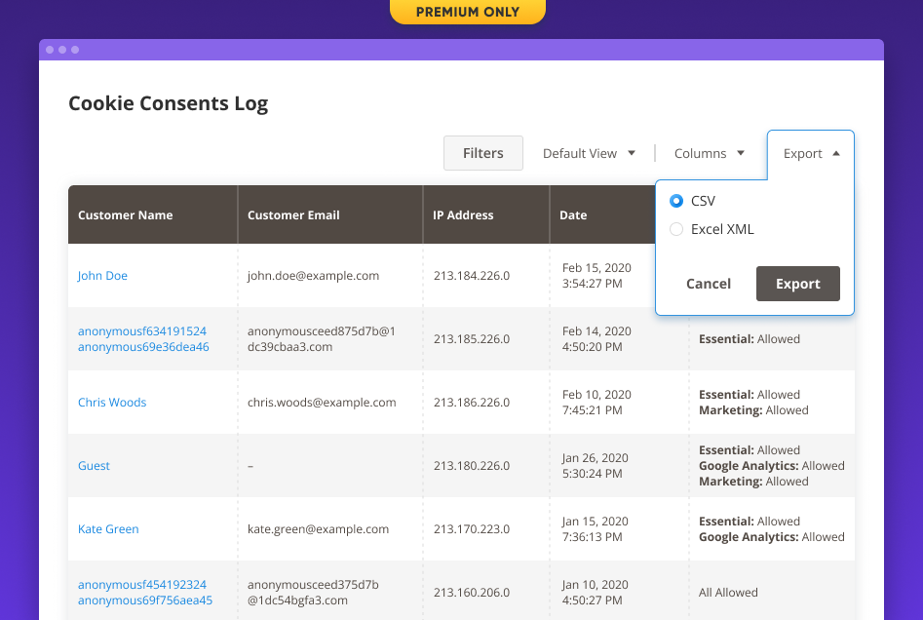Viewport: 923px width, 620px height.
Task: Open the Guest consent entry
Action: 94,465
